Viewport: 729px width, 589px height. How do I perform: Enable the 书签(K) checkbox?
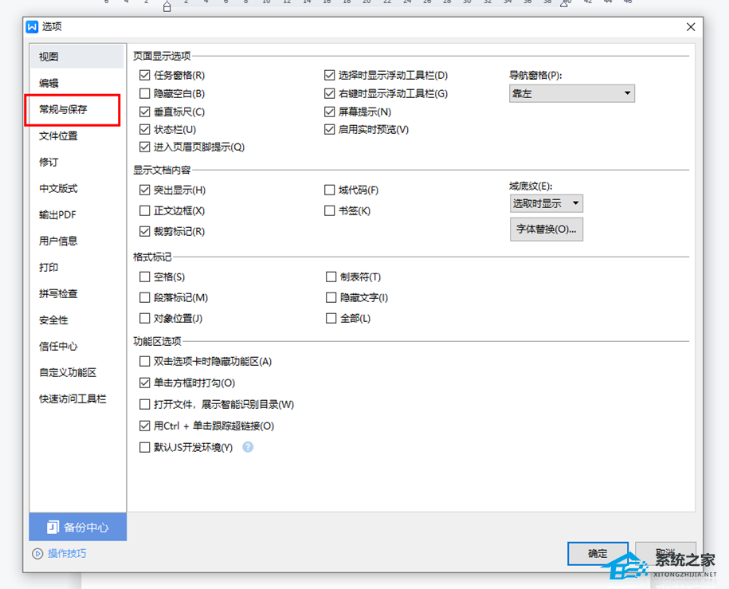330,210
